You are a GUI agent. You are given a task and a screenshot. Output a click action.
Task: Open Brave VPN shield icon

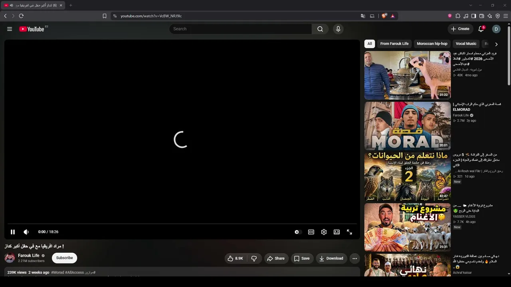point(498,16)
